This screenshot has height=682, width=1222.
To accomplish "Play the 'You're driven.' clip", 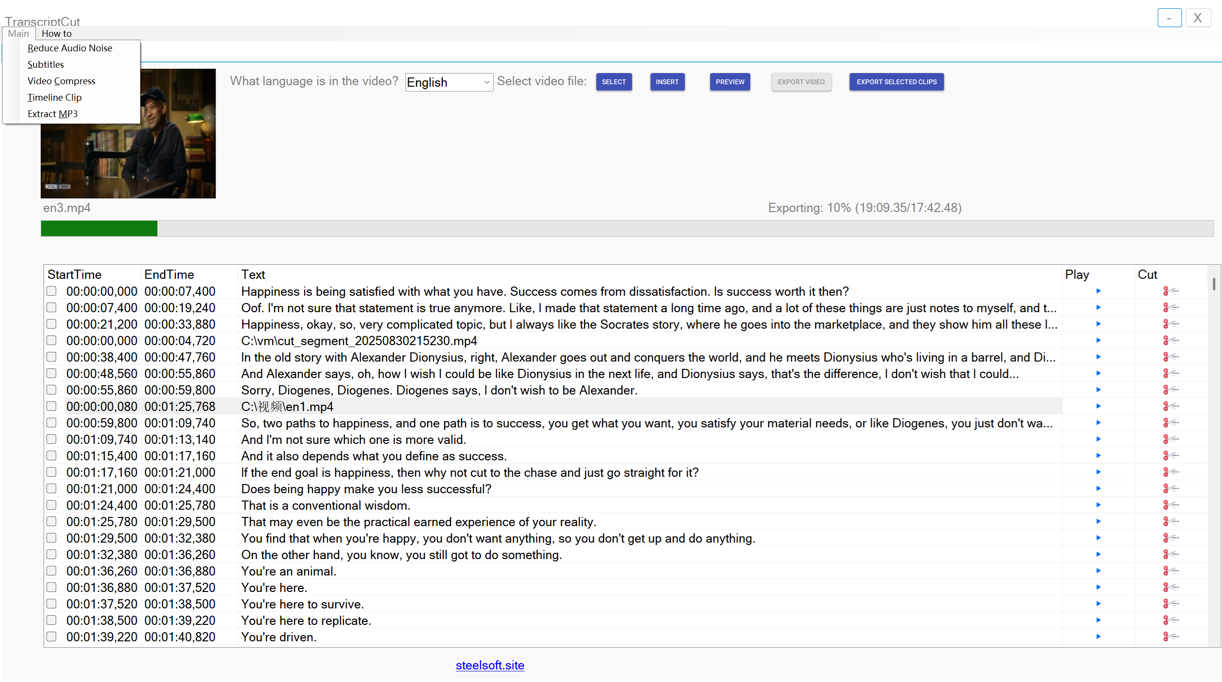I will tap(1098, 637).
